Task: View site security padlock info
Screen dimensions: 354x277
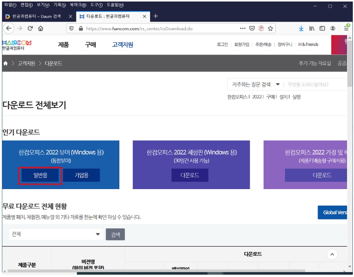Action: click(x=81, y=29)
